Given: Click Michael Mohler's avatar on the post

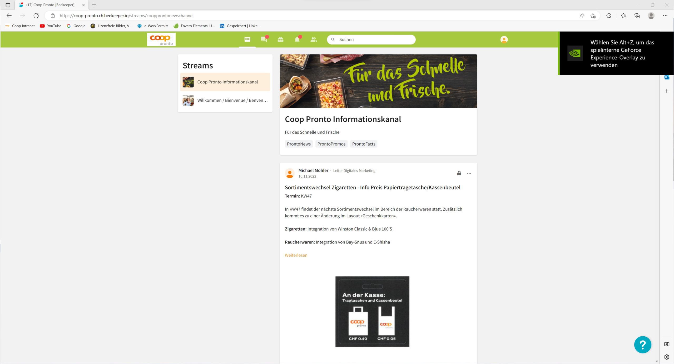Looking at the screenshot, I should (290, 173).
